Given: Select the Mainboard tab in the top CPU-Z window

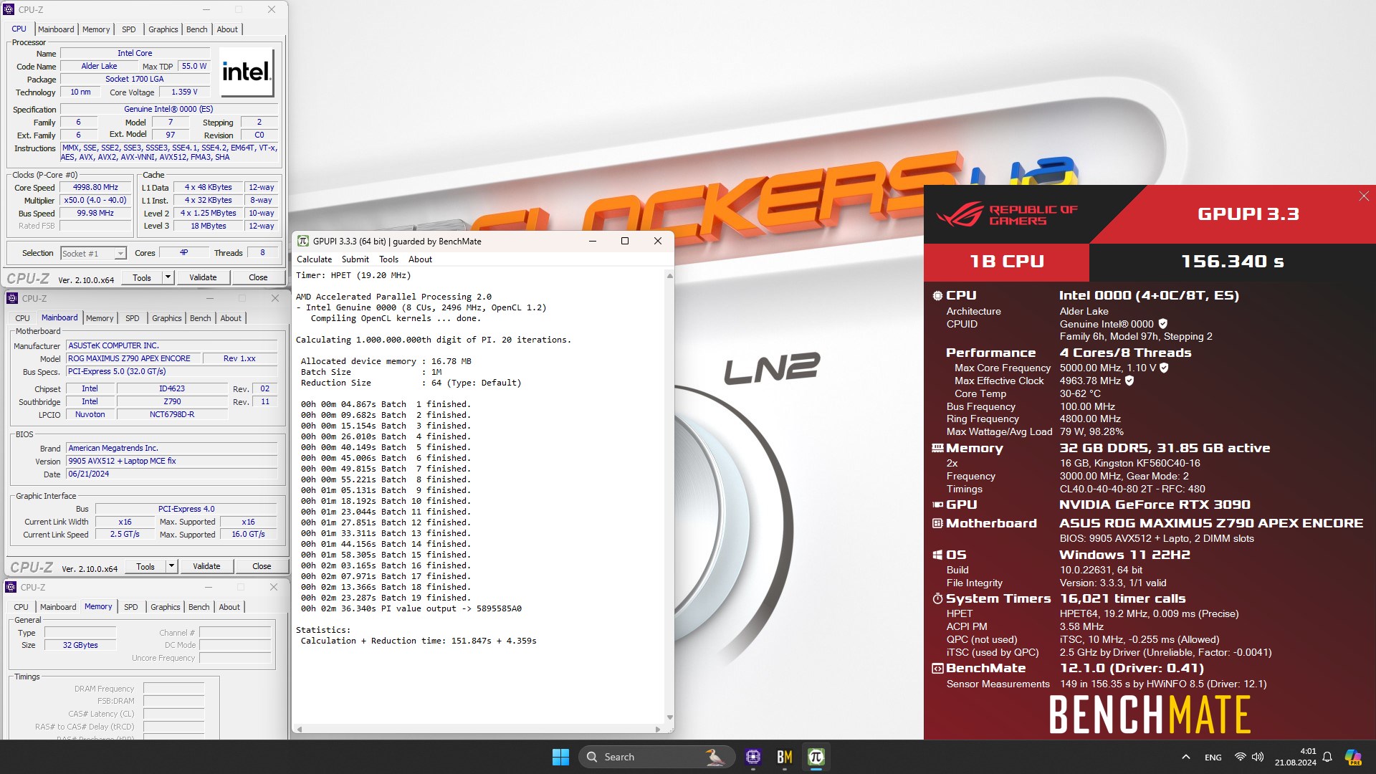Looking at the screenshot, I should pos(56,29).
